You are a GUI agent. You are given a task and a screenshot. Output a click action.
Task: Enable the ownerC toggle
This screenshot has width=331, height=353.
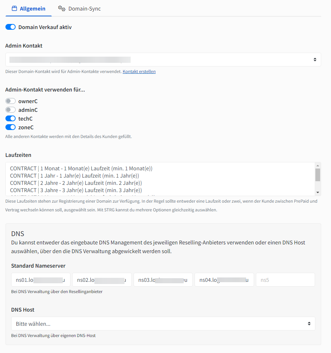click(x=11, y=101)
